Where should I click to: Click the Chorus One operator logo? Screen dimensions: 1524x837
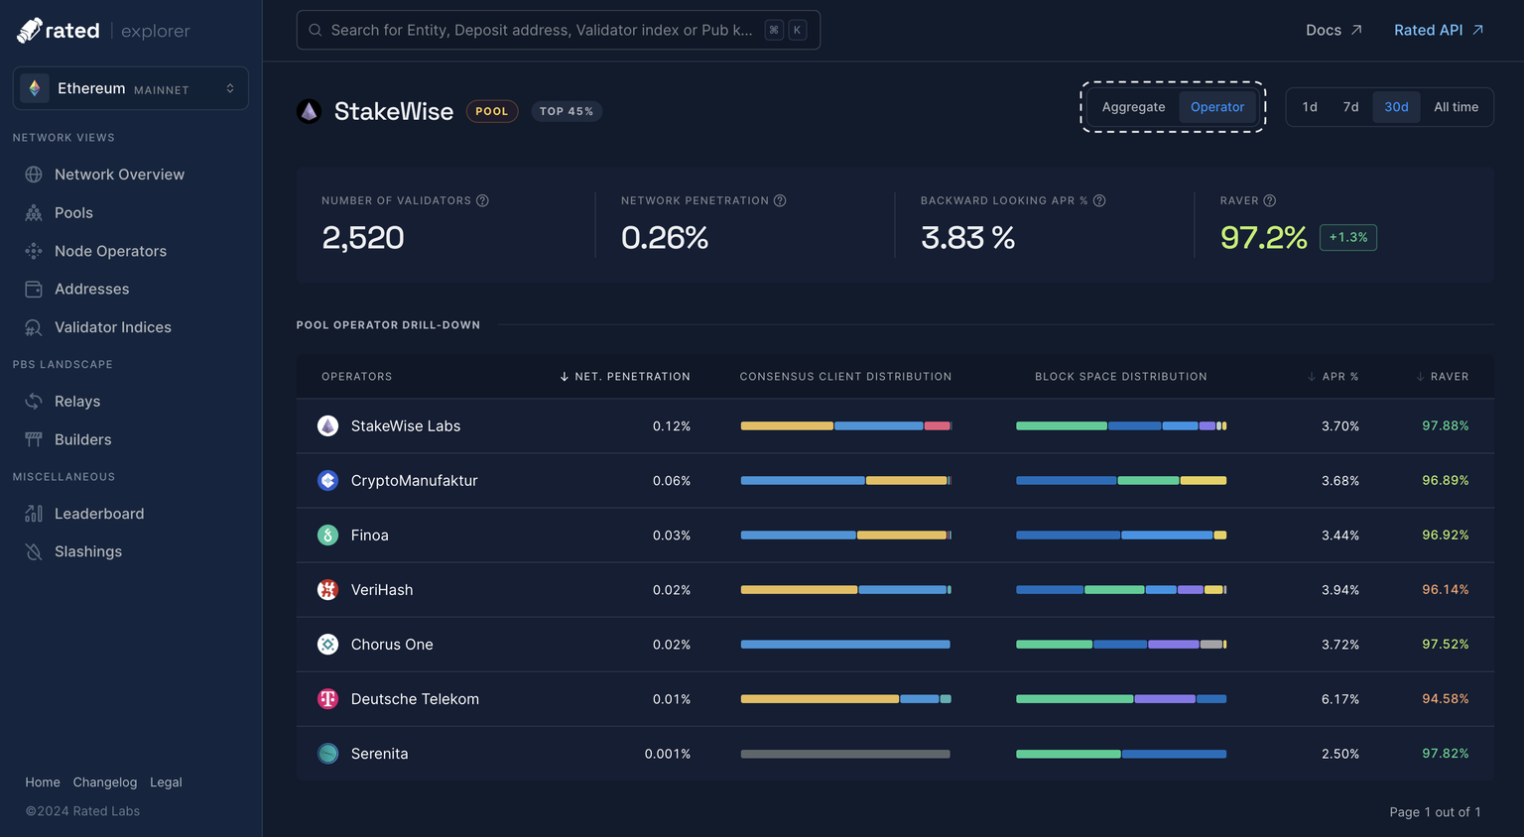click(x=327, y=644)
